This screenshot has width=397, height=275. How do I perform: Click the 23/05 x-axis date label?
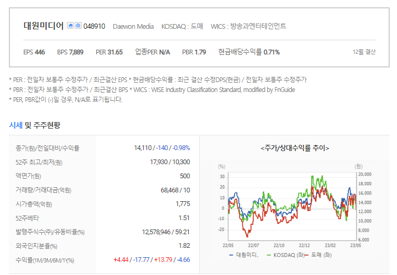(356, 245)
